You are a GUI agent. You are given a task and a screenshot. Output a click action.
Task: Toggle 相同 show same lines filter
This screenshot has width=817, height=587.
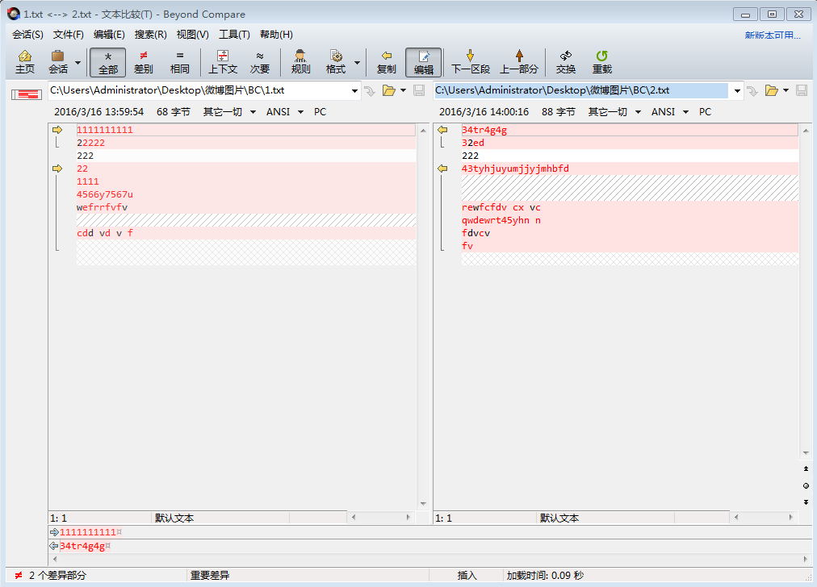[x=179, y=62]
